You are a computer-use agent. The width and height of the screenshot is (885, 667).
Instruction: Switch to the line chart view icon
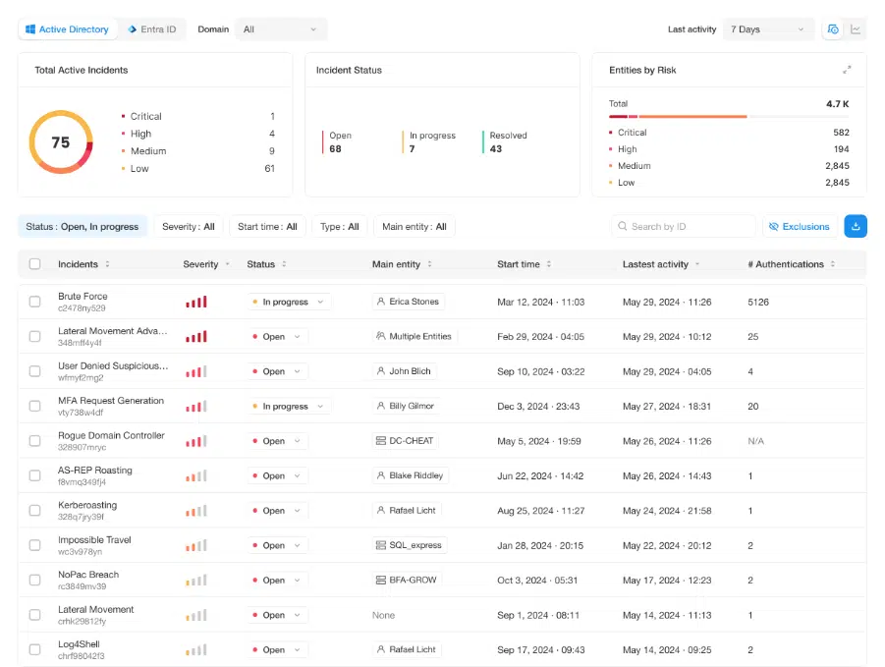click(x=856, y=29)
